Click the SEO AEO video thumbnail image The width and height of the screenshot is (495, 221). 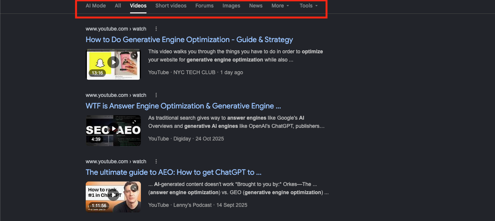pyautogui.click(x=113, y=130)
